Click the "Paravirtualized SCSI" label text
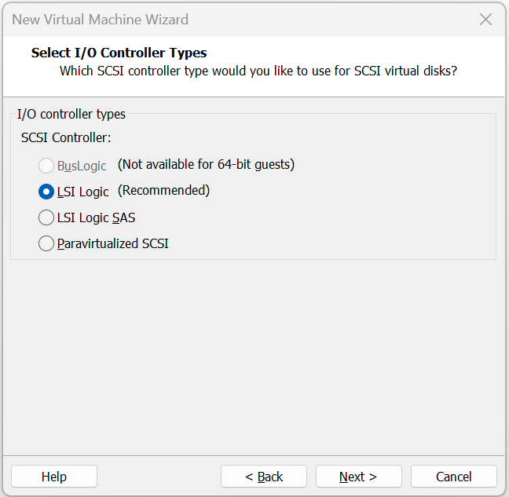The height and width of the screenshot is (497, 509). (112, 243)
